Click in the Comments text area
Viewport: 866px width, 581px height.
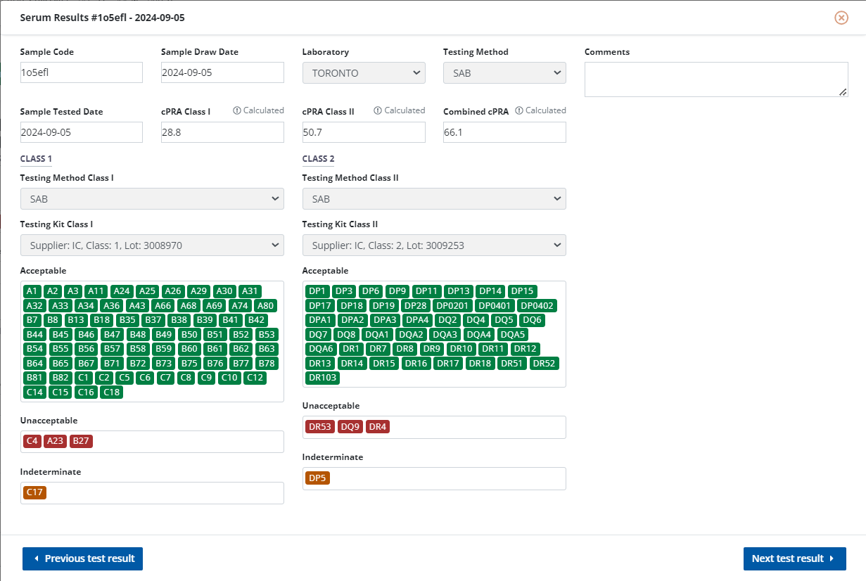(715, 79)
